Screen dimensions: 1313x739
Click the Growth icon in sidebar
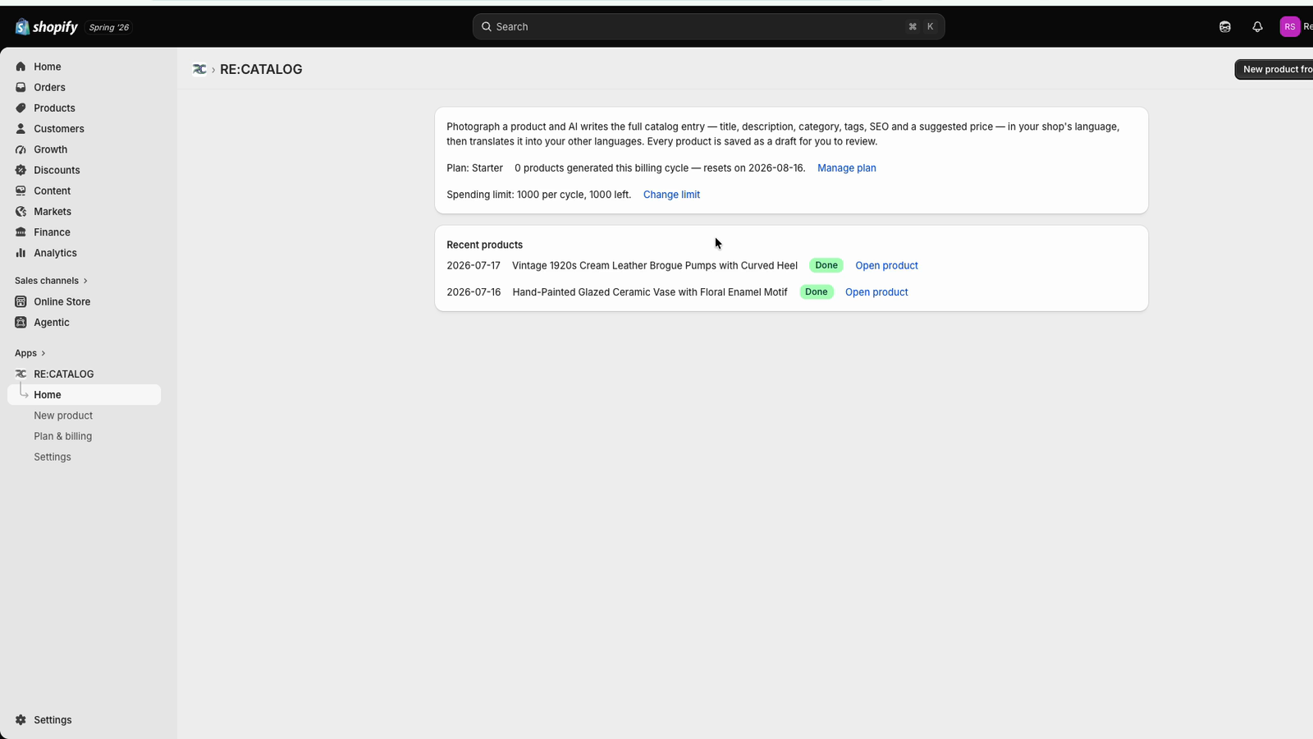[x=21, y=149]
